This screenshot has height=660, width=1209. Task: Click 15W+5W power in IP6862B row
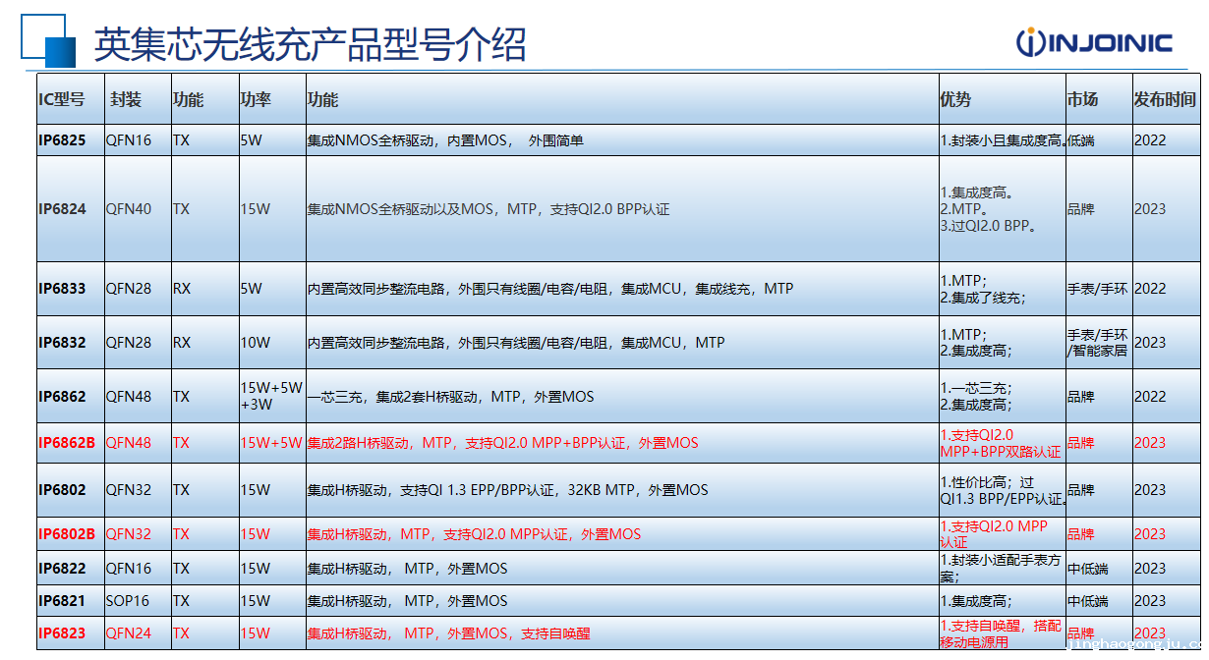[271, 443]
